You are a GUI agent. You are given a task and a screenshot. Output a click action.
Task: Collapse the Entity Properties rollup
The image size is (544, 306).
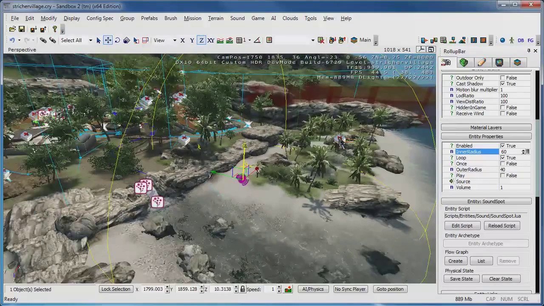(486, 136)
